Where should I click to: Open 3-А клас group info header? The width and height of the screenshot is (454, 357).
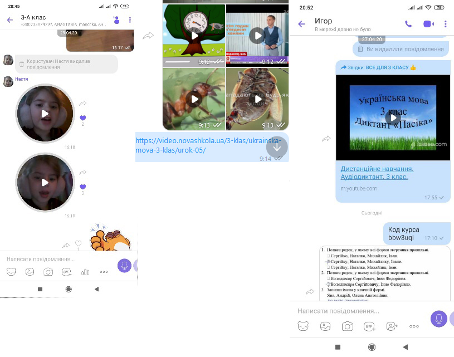63,20
